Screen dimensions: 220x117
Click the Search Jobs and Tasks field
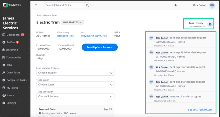coord(67,5)
